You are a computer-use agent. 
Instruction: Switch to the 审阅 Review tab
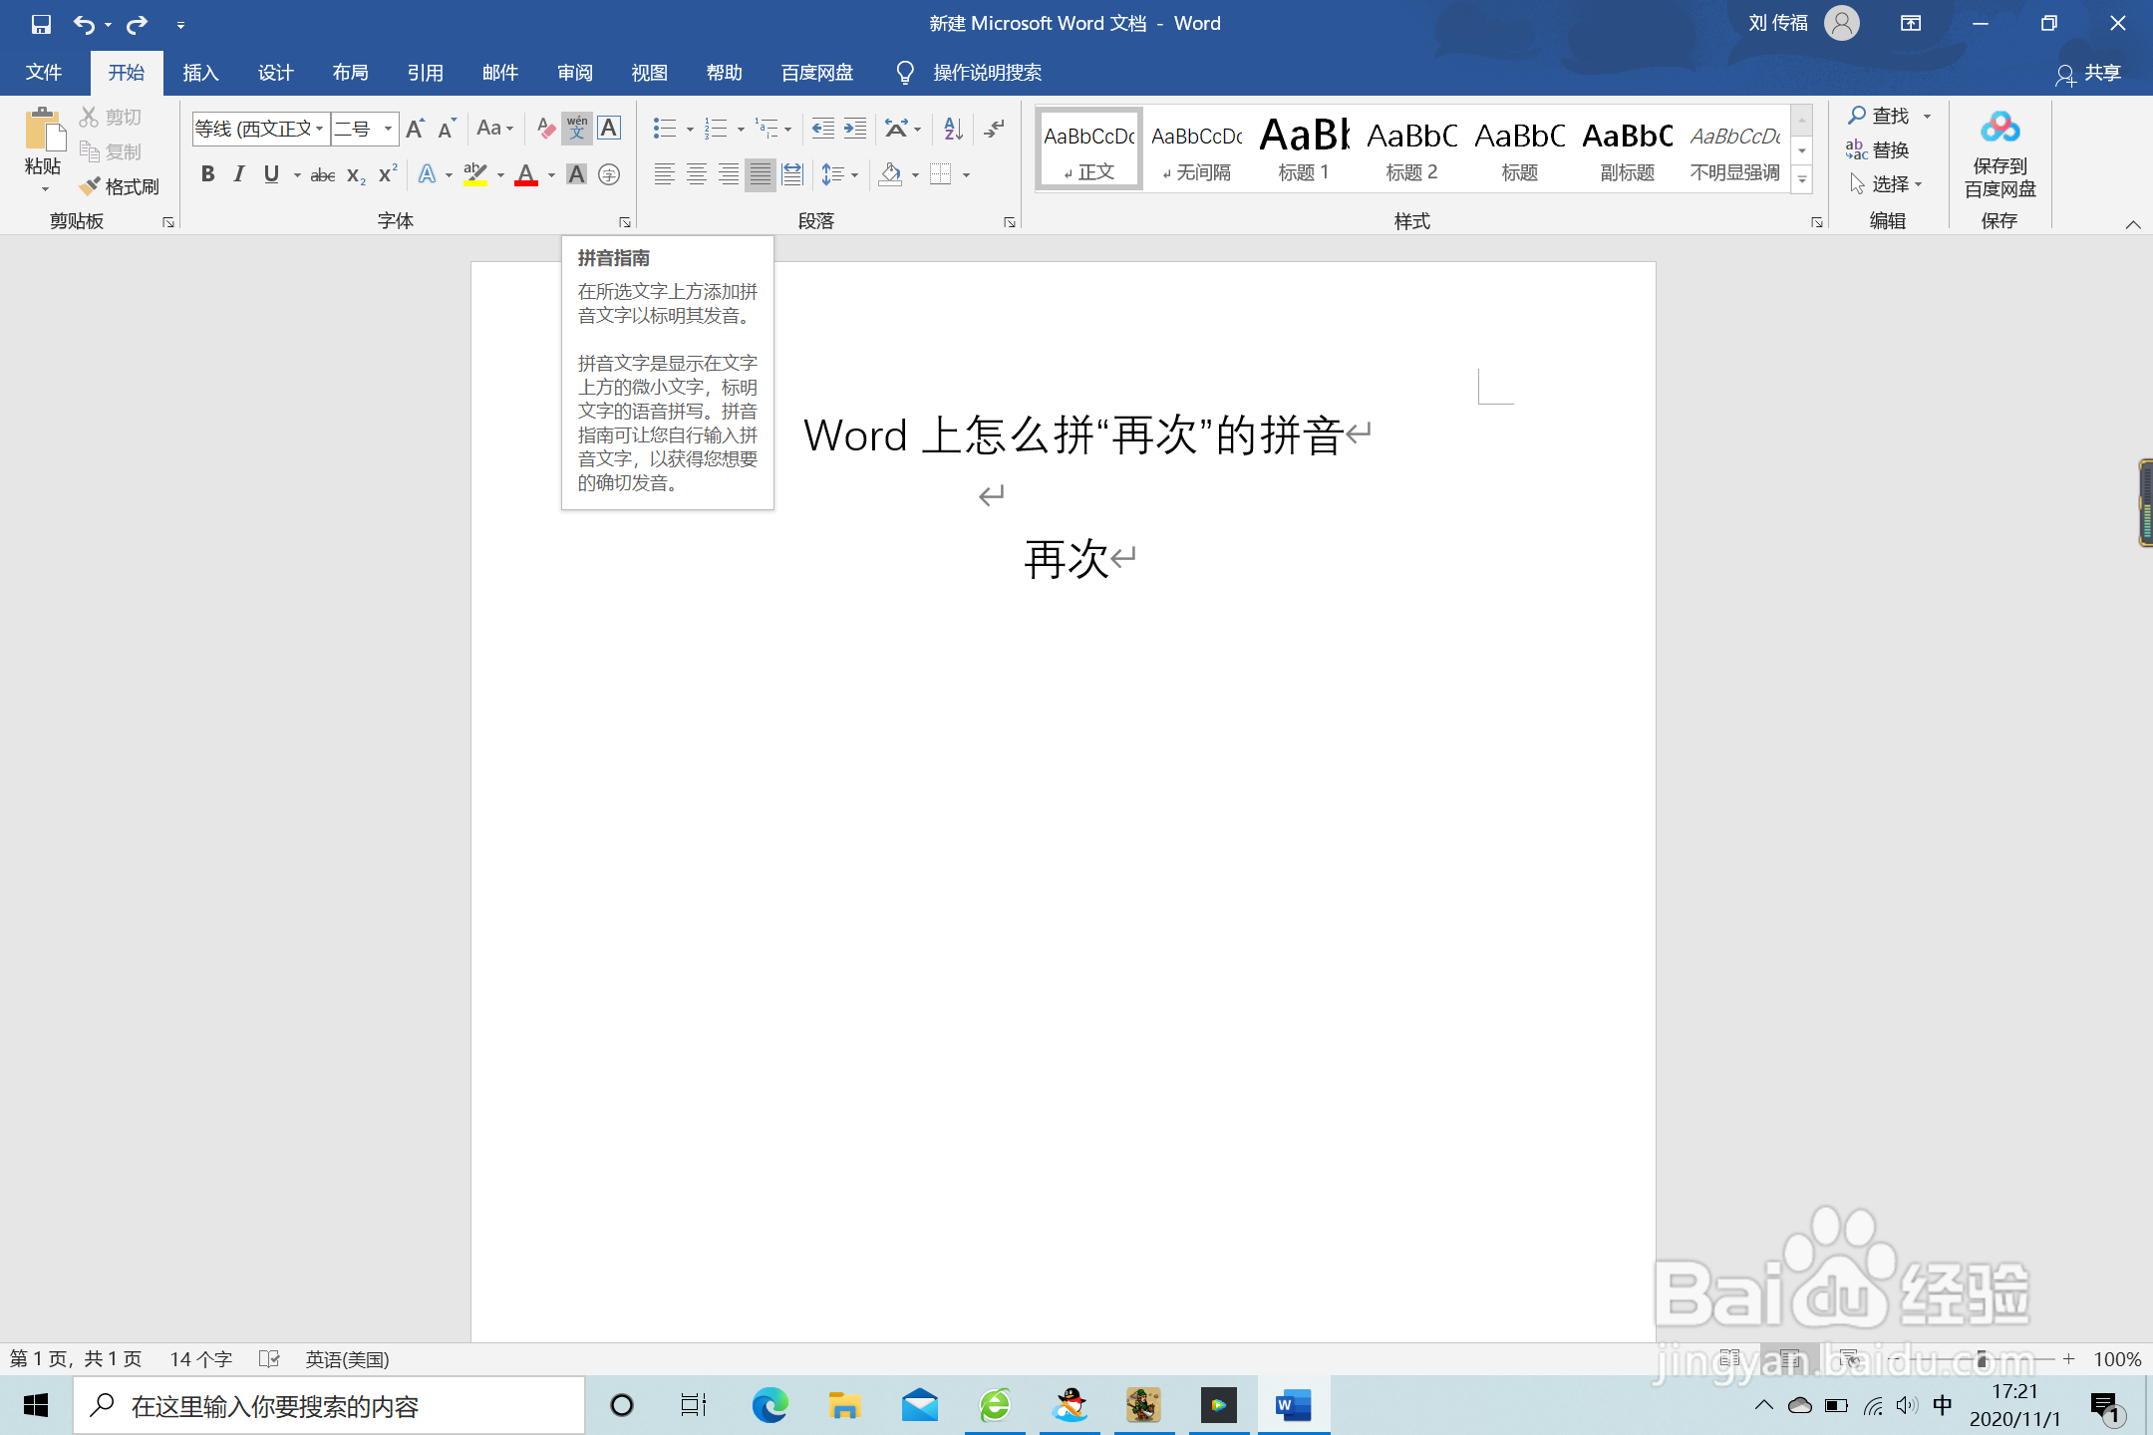pos(575,73)
